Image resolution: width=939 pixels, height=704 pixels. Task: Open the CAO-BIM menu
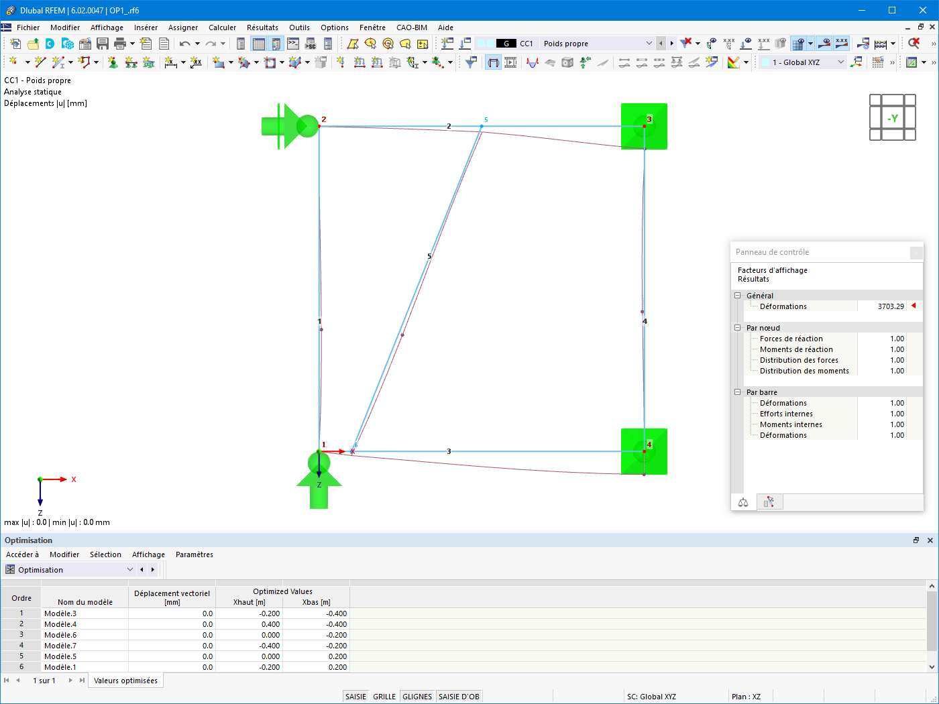[412, 27]
